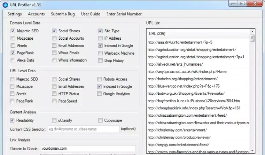Enable PageSpeed checkbox

click(54, 101)
